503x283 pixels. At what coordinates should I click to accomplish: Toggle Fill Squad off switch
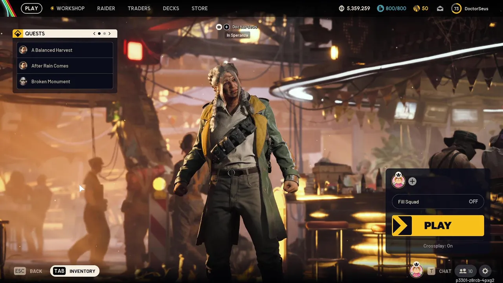[x=438, y=202]
